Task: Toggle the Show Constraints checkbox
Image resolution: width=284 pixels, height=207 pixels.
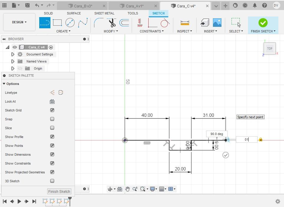Action: point(52,163)
